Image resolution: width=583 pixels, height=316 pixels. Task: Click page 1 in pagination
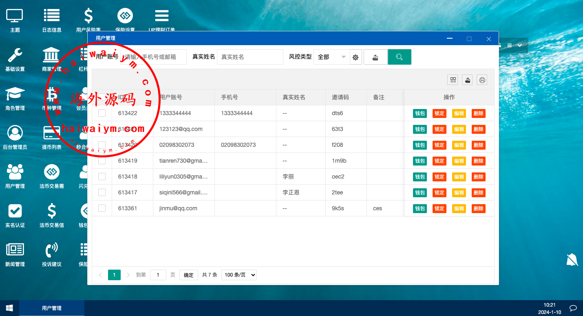click(114, 275)
